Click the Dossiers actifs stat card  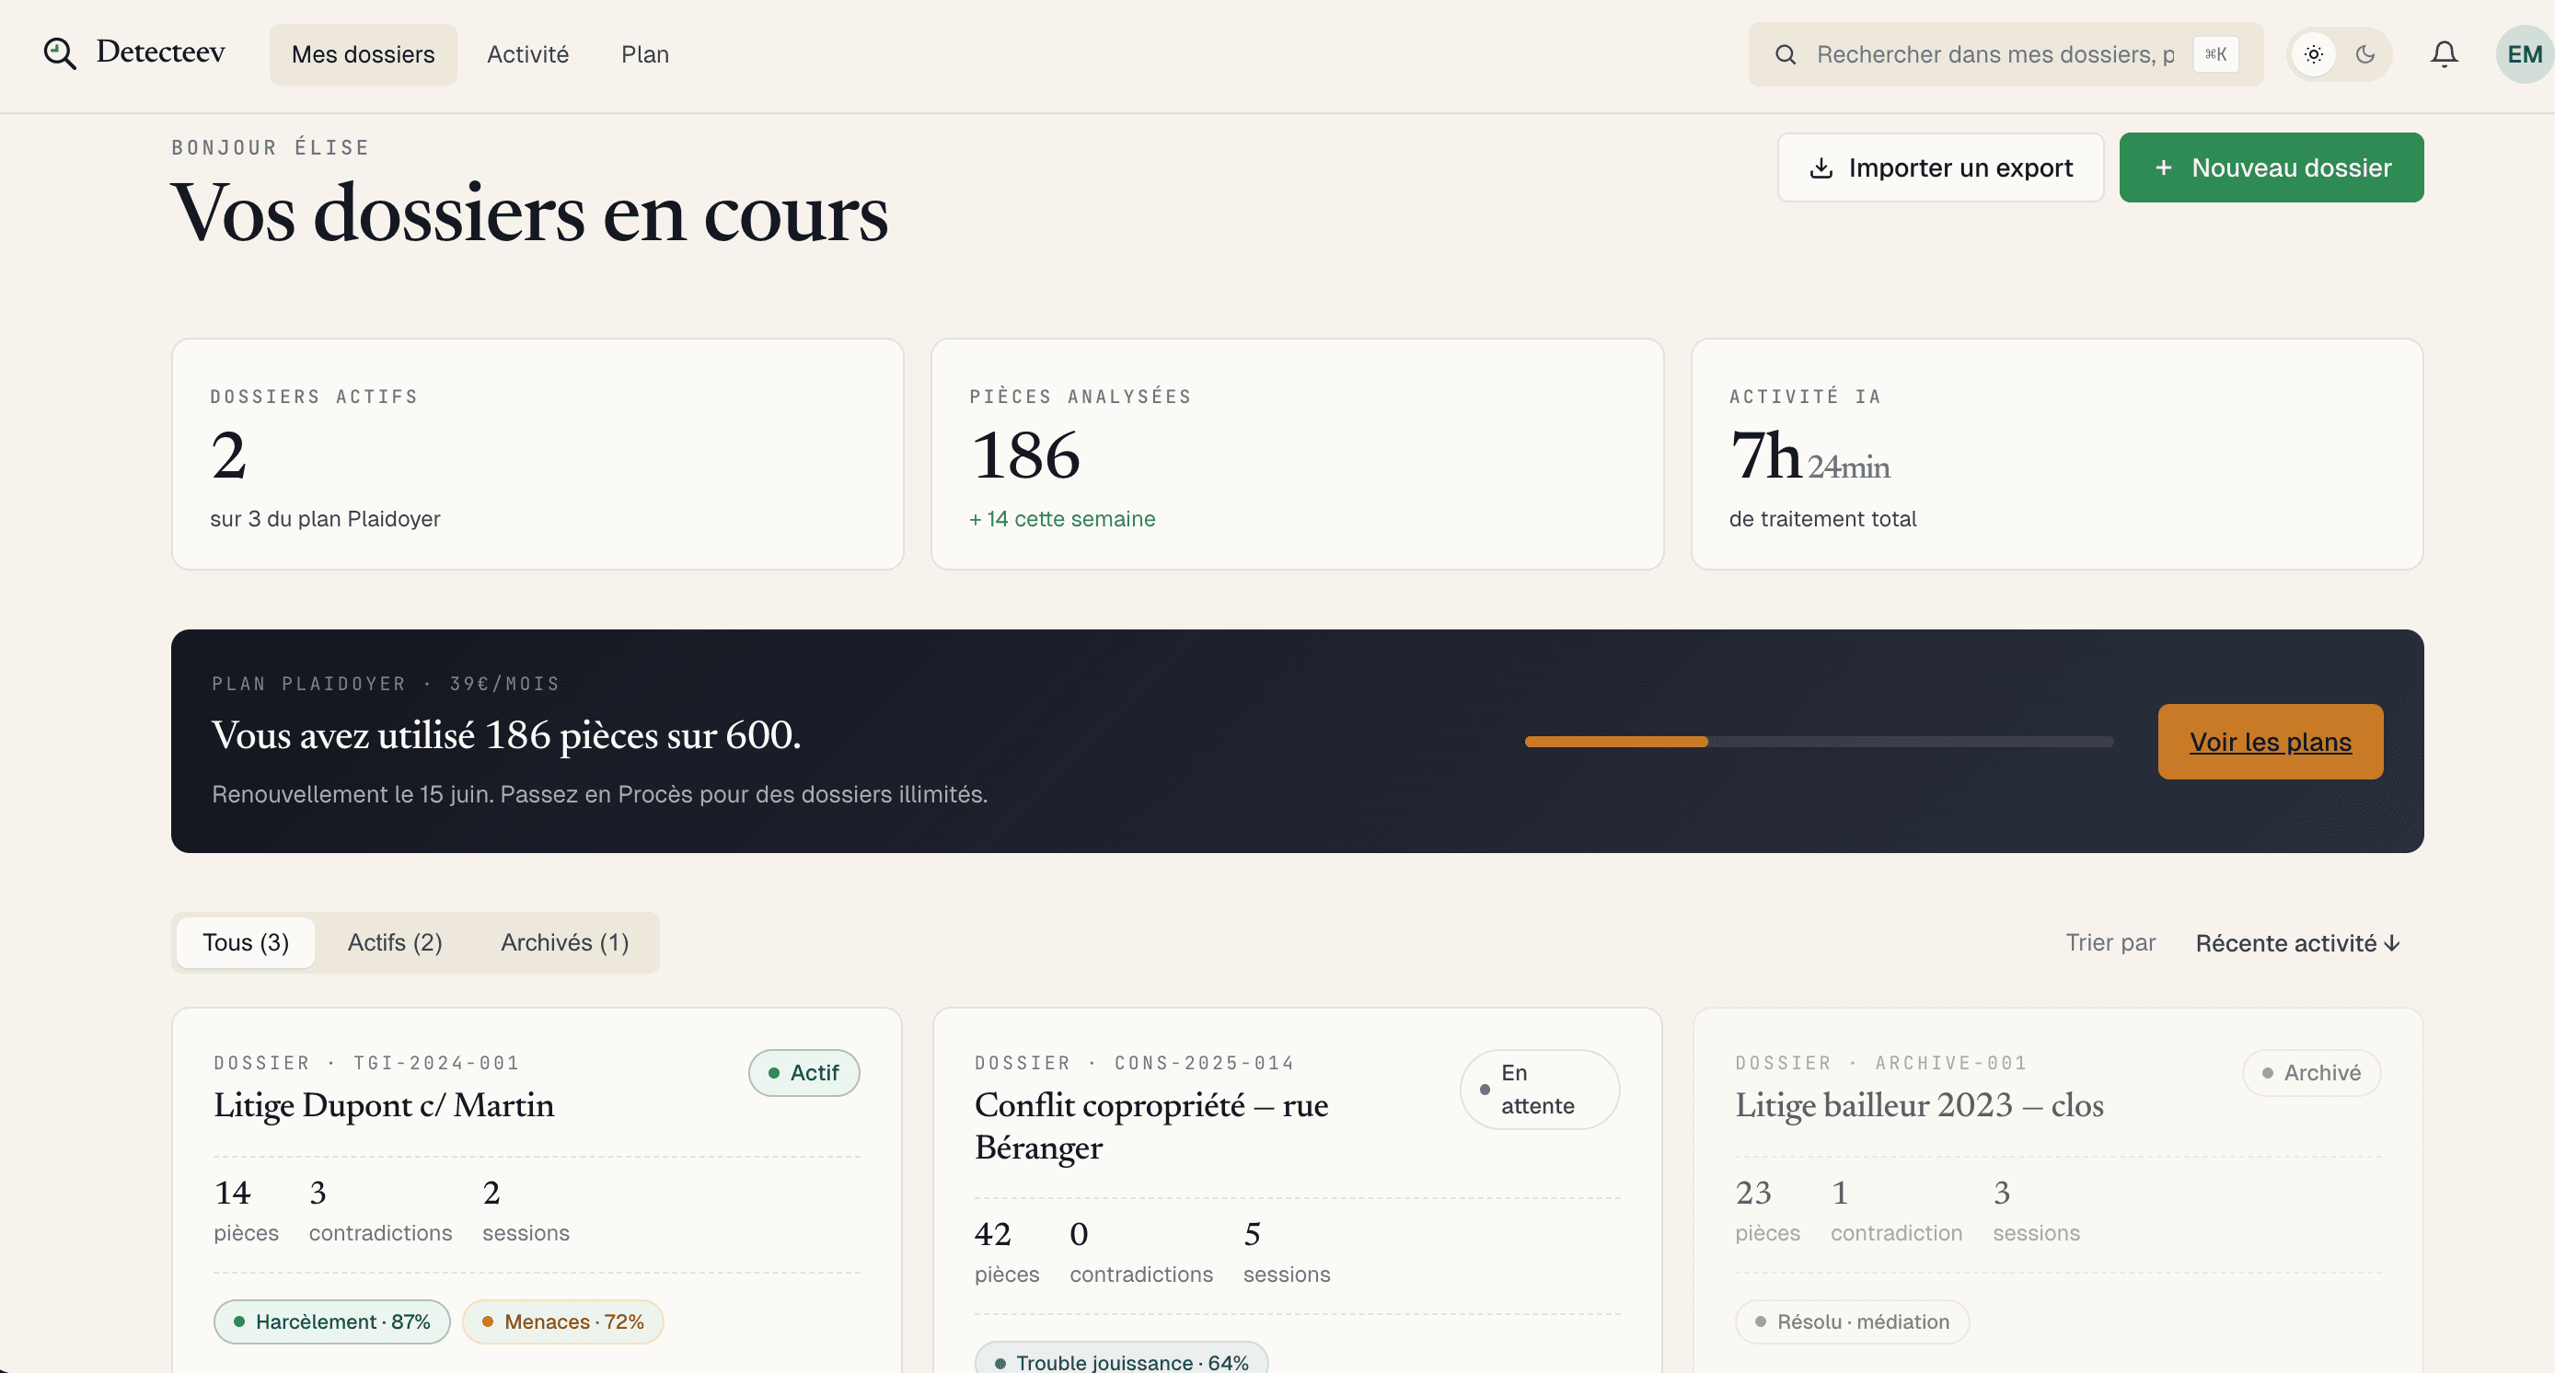click(x=538, y=454)
